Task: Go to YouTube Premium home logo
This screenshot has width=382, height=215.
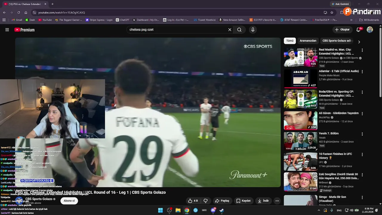Action: tap(24, 30)
